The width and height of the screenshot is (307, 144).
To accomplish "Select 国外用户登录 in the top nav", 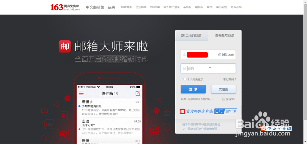I will [x=172, y=7].
